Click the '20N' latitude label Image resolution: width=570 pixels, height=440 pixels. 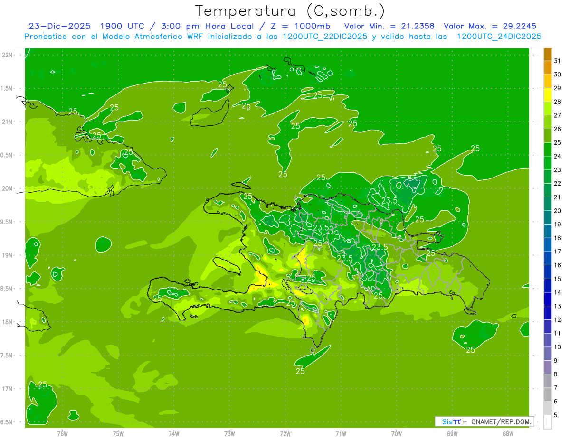point(8,188)
